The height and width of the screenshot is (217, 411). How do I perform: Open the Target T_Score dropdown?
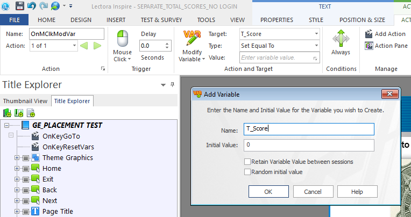316,34
